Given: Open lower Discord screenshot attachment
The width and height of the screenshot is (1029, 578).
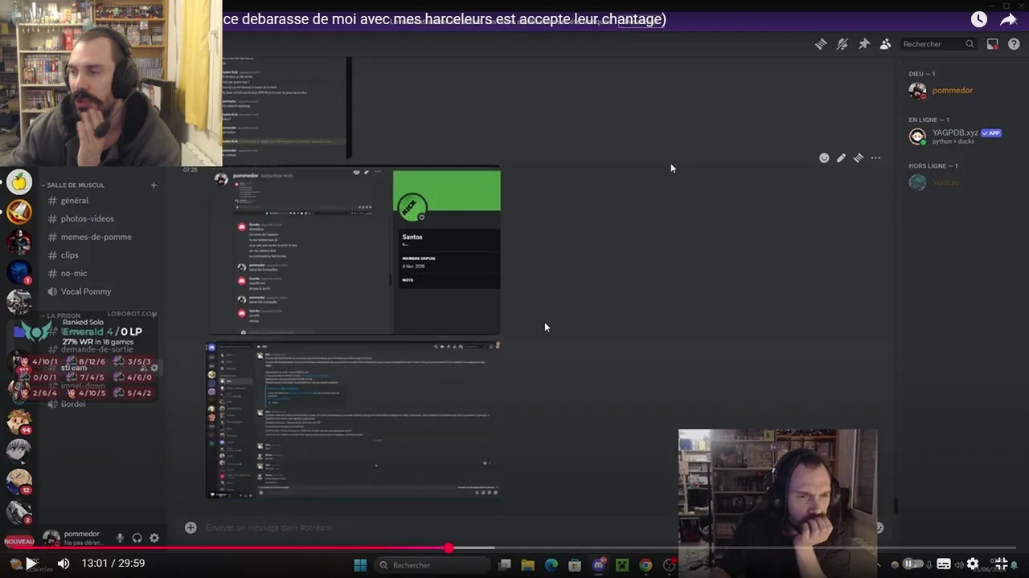Looking at the screenshot, I should point(355,420).
